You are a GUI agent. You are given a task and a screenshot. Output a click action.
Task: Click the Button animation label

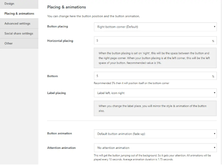coord(60,133)
